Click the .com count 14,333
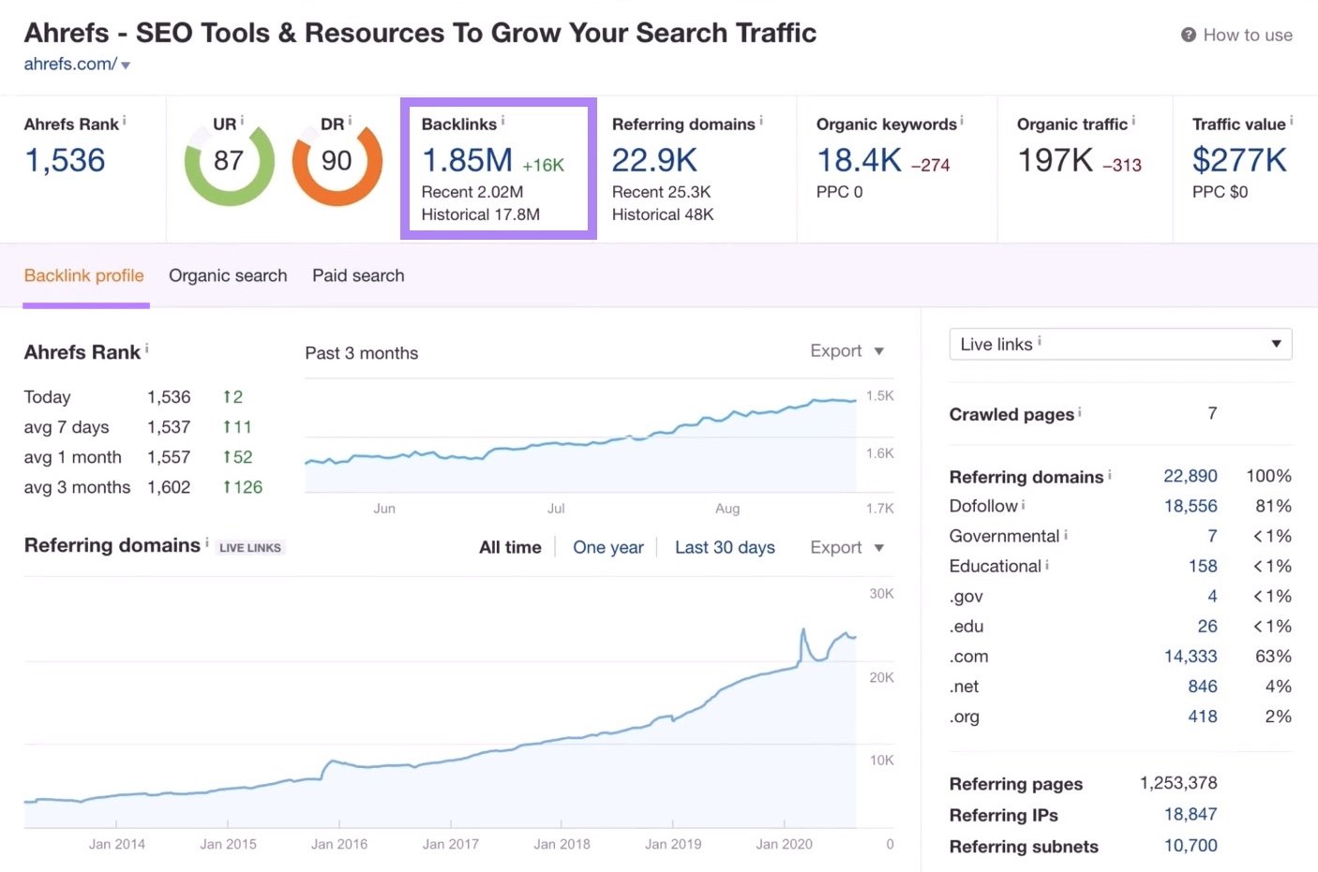The width and height of the screenshot is (1318, 872). coord(1191,656)
